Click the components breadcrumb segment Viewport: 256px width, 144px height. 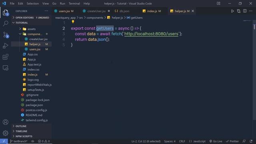[x=95, y=18]
